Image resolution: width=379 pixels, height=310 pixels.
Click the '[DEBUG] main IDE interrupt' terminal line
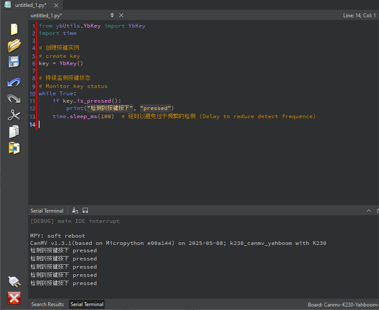[75, 221]
